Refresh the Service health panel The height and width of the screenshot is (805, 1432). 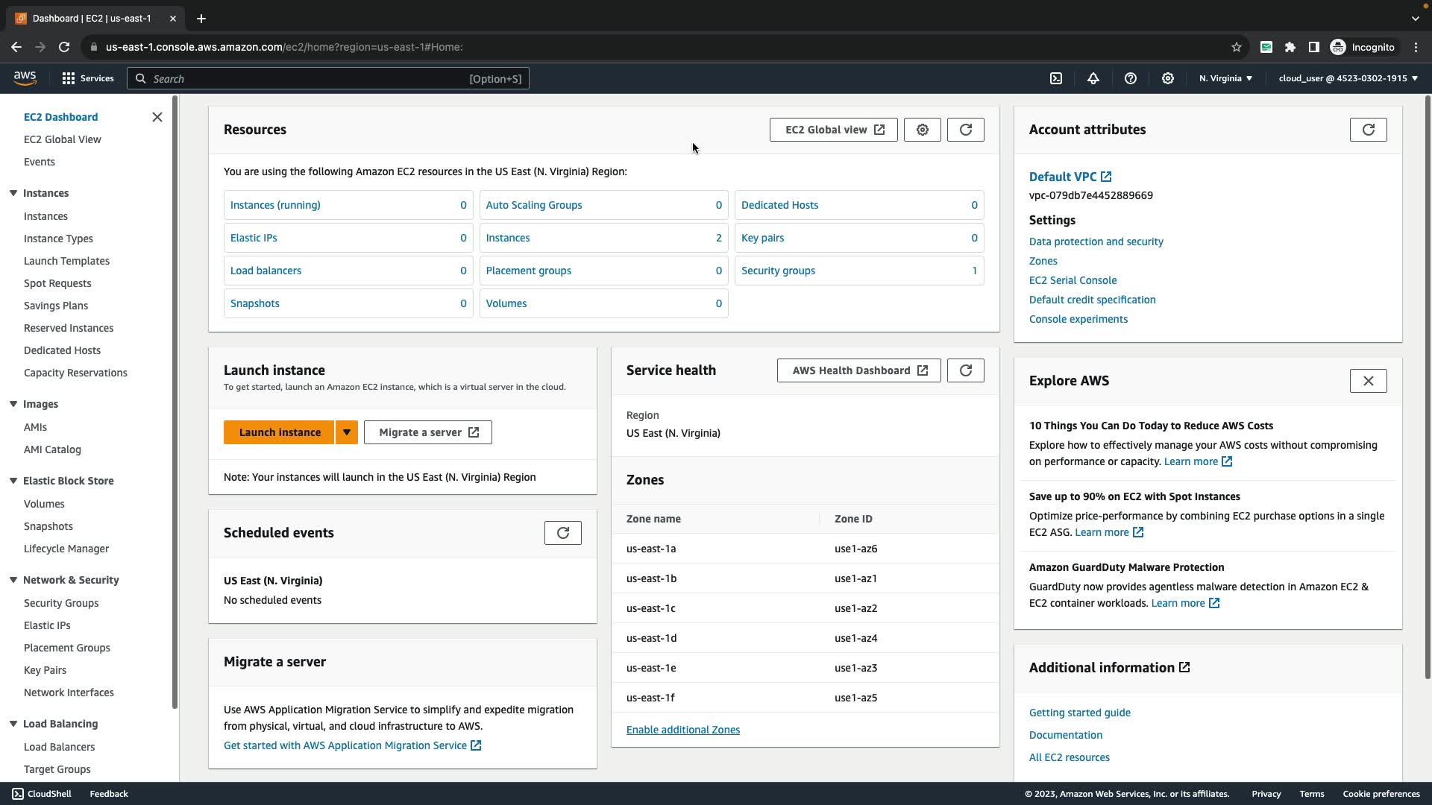[966, 370]
